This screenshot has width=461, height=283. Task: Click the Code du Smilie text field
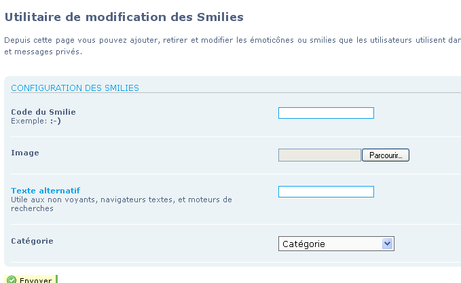click(x=326, y=113)
